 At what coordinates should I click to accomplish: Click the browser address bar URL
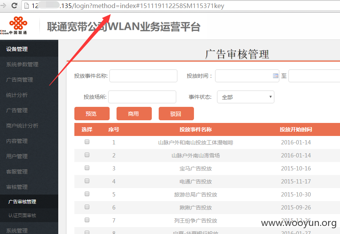(128, 6)
